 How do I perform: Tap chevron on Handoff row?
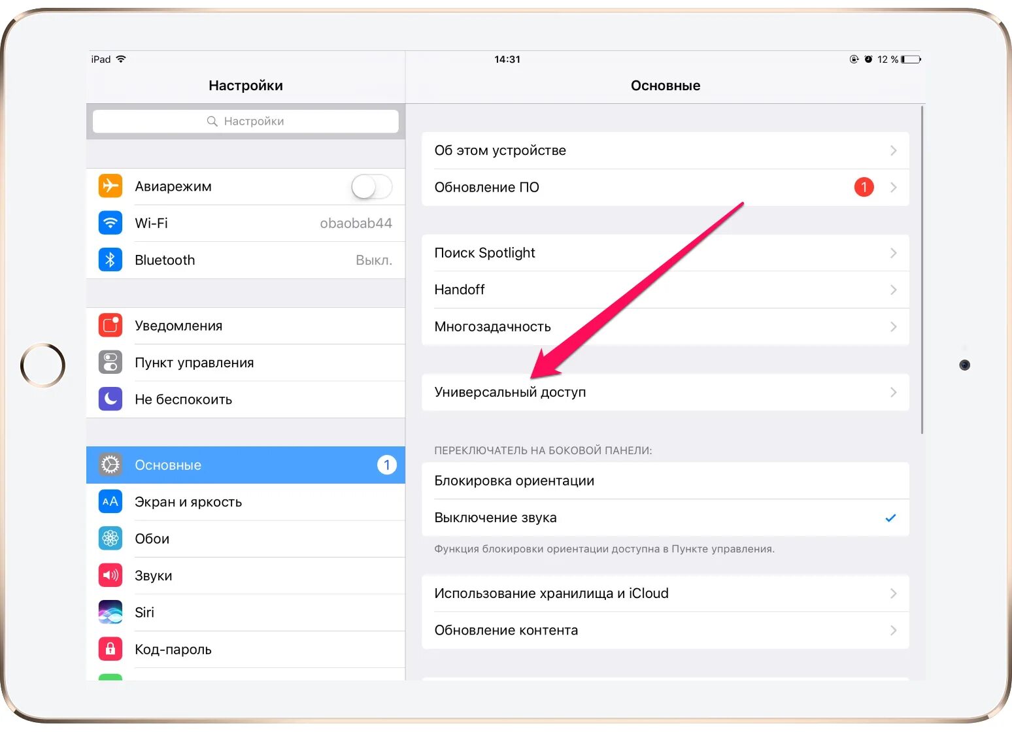coord(894,290)
